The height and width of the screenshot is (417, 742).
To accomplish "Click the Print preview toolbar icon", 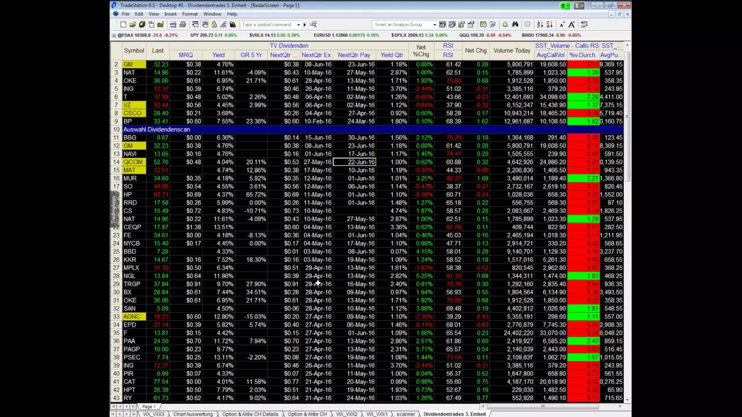I will [x=173, y=24].
